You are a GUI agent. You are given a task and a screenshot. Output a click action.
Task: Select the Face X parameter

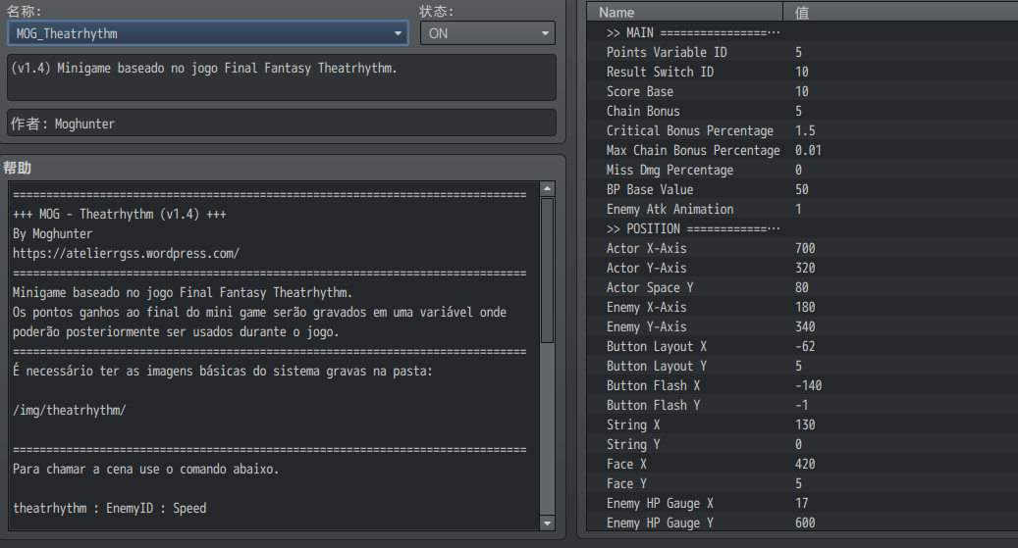pyautogui.click(x=802, y=464)
